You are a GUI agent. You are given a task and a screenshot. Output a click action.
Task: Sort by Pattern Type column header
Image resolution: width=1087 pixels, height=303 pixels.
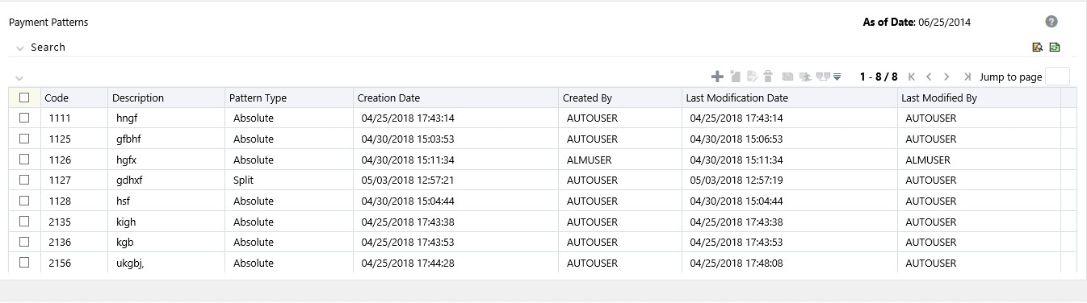(x=258, y=98)
